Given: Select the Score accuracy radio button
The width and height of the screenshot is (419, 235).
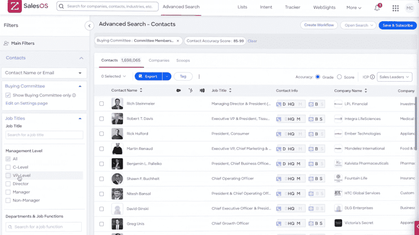Looking at the screenshot, I should [x=339, y=77].
